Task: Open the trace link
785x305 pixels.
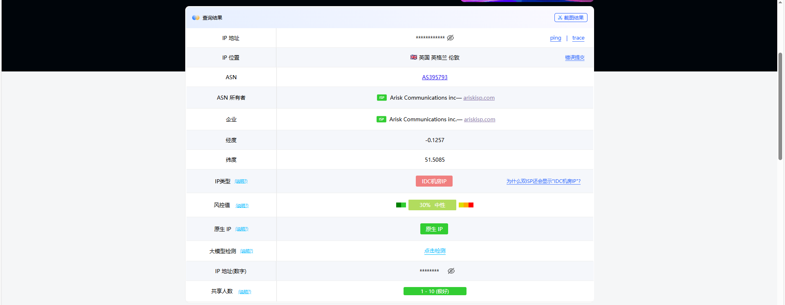Action: pyautogui.click(x=578, y=38)
